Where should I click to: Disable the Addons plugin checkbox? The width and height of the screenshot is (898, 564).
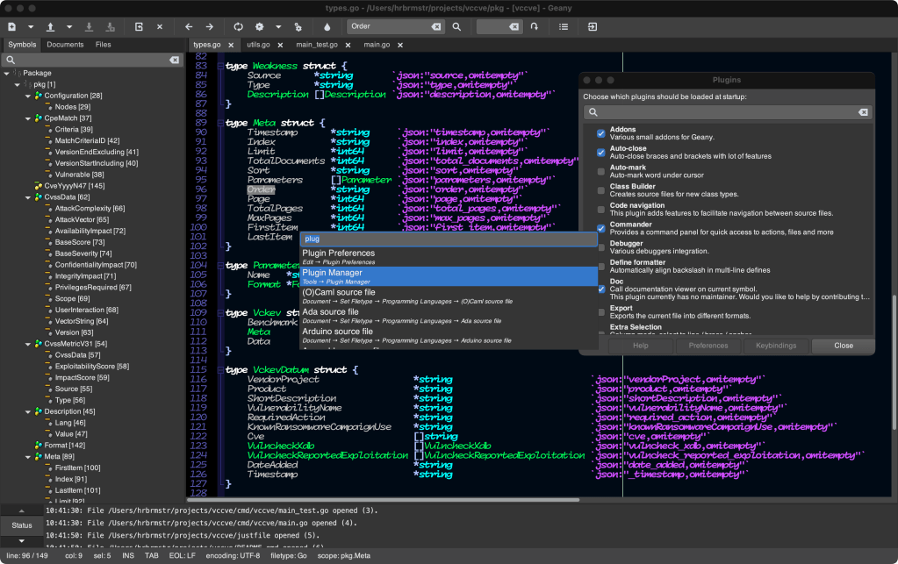(x=601, y=133)
